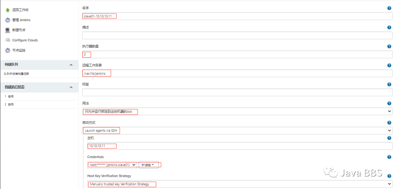Open the 启动方式 Launch agents via SSH dropdown
Screen dimensions: 395x189
point(237,131)
